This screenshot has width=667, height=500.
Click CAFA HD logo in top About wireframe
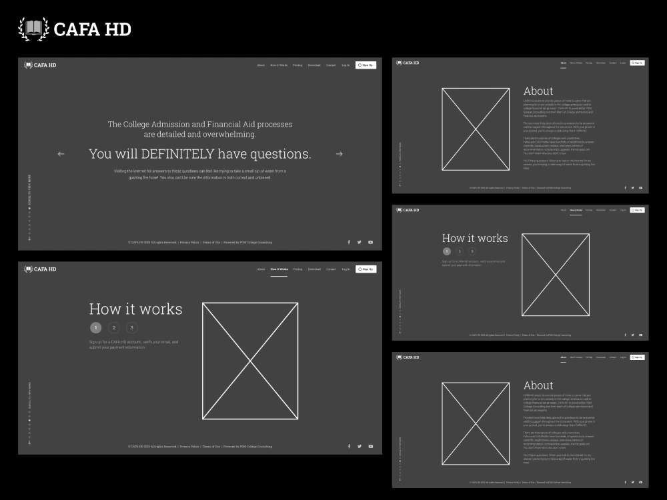(408, 63)
